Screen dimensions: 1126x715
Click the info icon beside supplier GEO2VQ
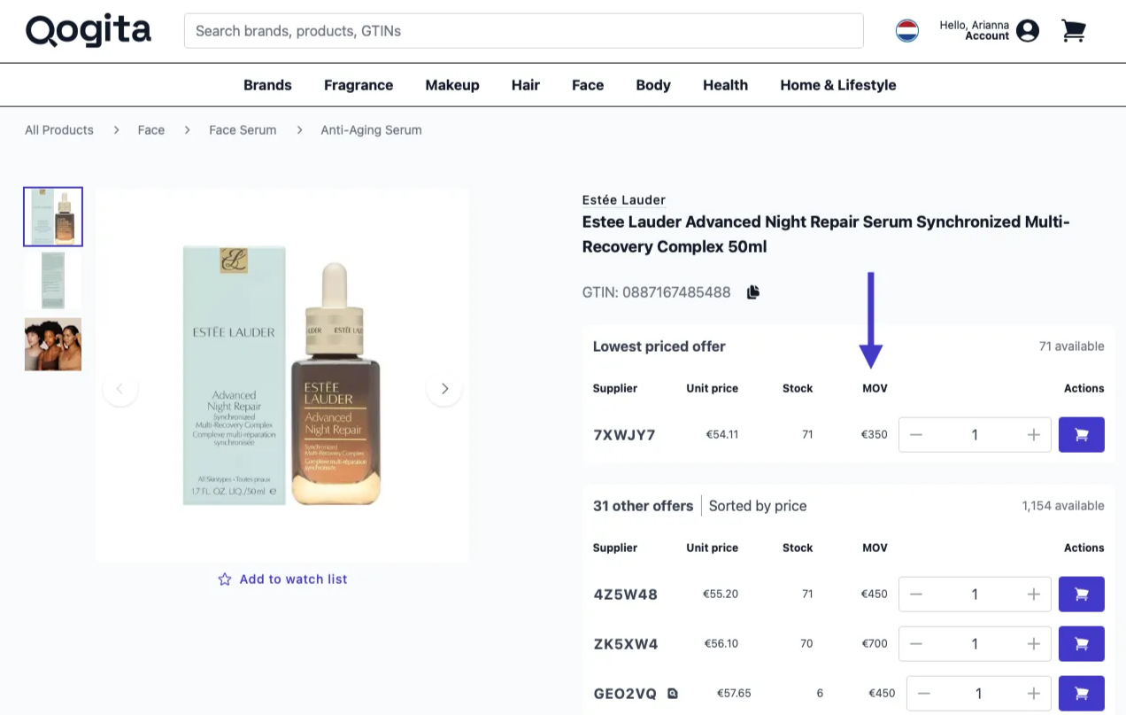(x=673, y=694)
